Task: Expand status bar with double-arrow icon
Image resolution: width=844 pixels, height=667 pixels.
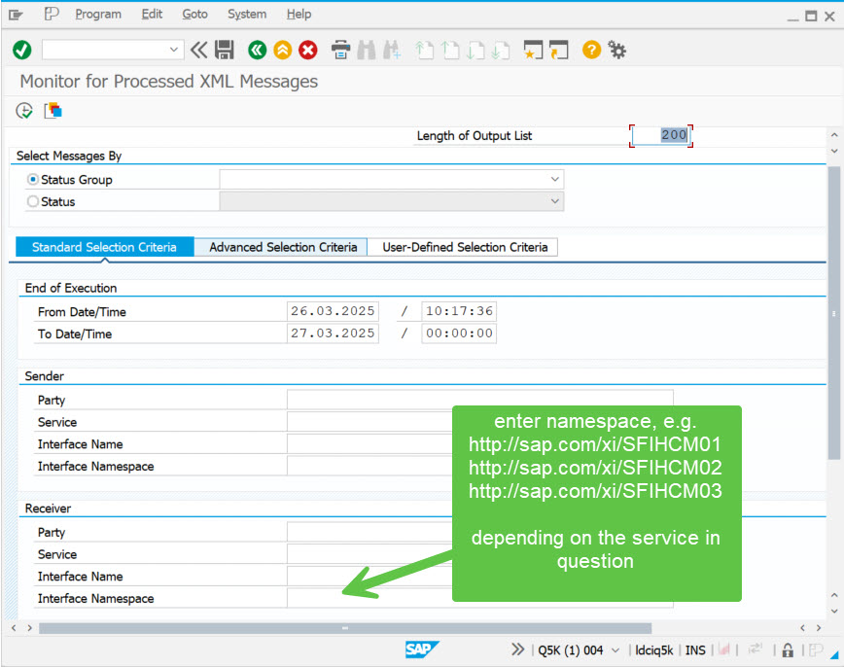Action: [x=518, y=649]
